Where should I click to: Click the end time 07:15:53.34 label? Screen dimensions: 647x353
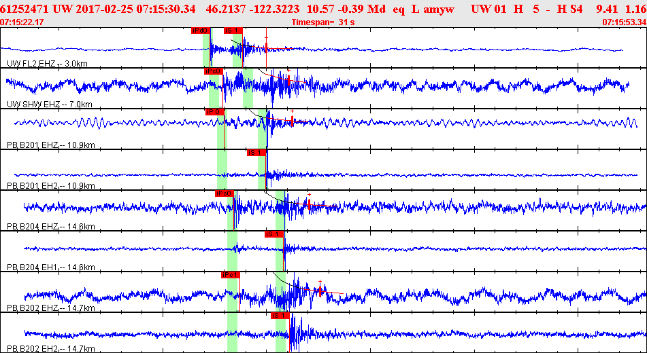coord(625,22)
